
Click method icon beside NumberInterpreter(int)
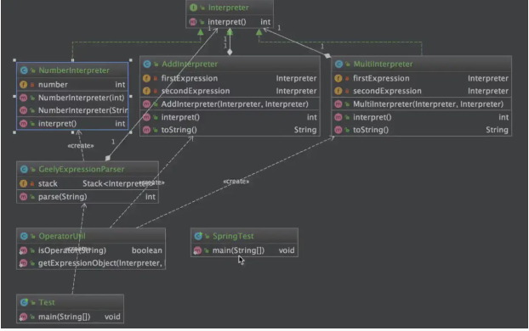pyautogui.click(x=23, y=98)
